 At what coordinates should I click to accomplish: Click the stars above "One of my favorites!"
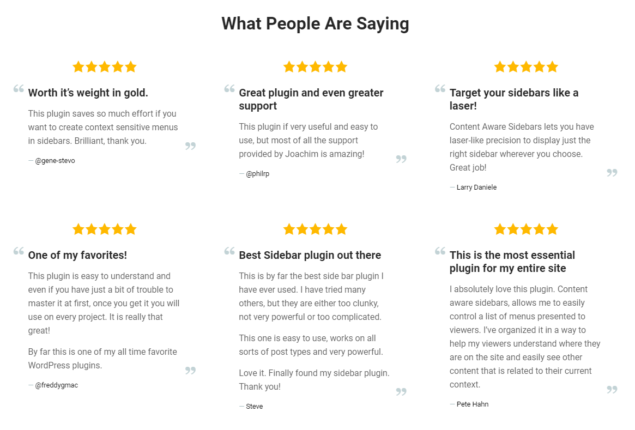104,229
